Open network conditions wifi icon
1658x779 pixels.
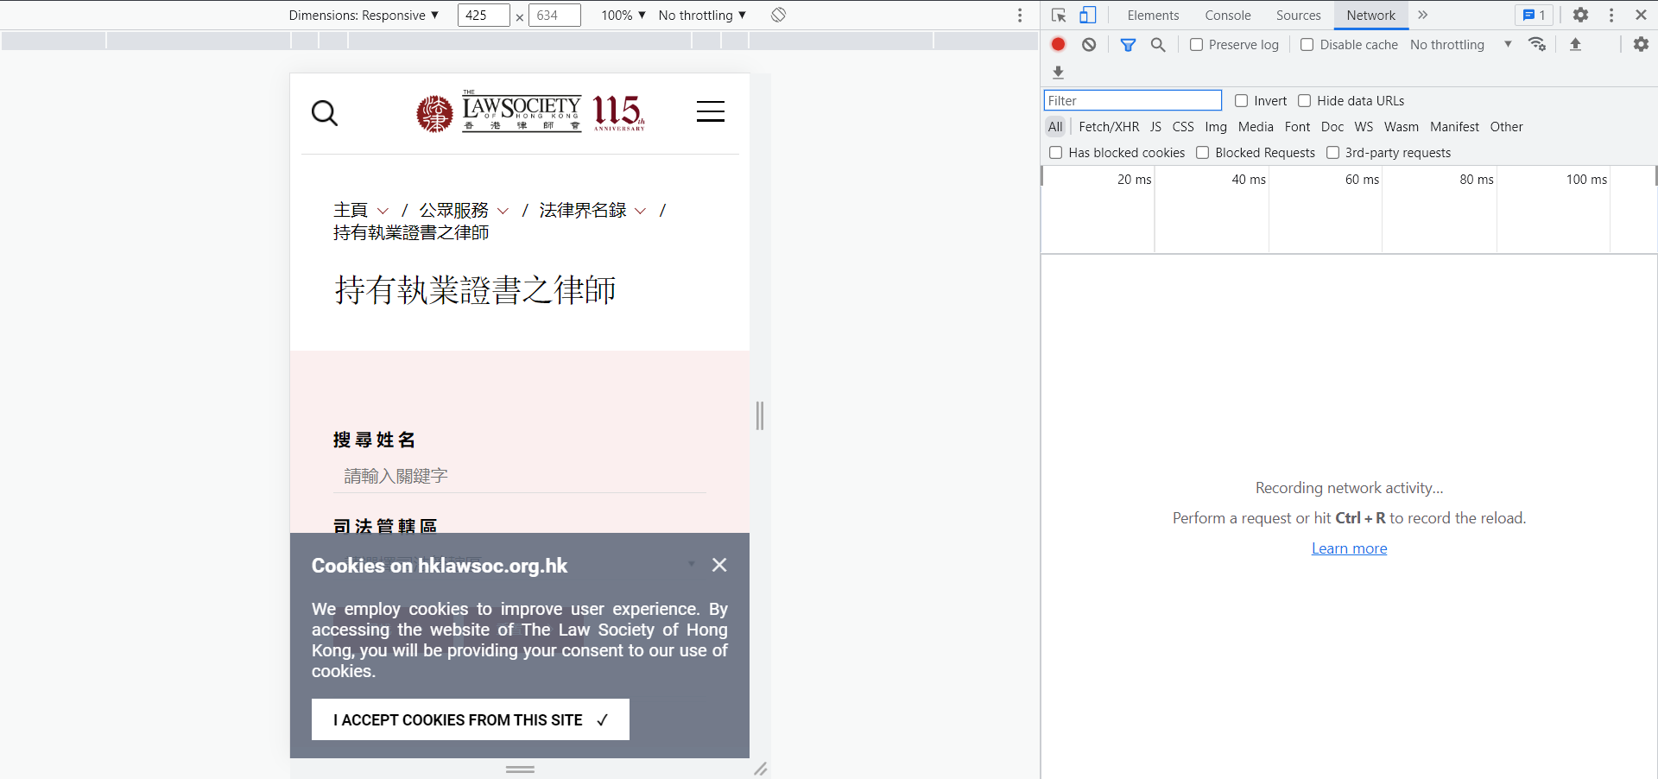coord(1537,44)
